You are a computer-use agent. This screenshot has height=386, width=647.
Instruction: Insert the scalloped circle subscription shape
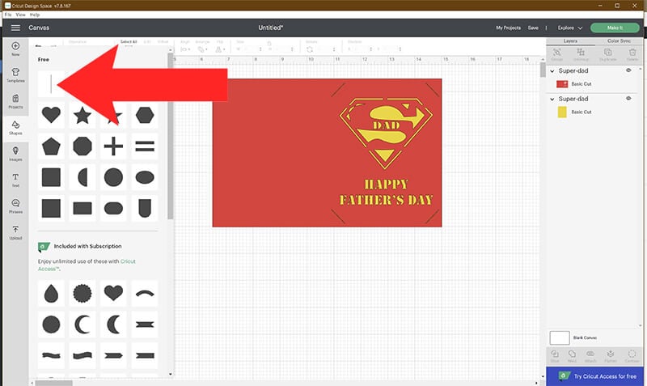(x=82, y=294)
